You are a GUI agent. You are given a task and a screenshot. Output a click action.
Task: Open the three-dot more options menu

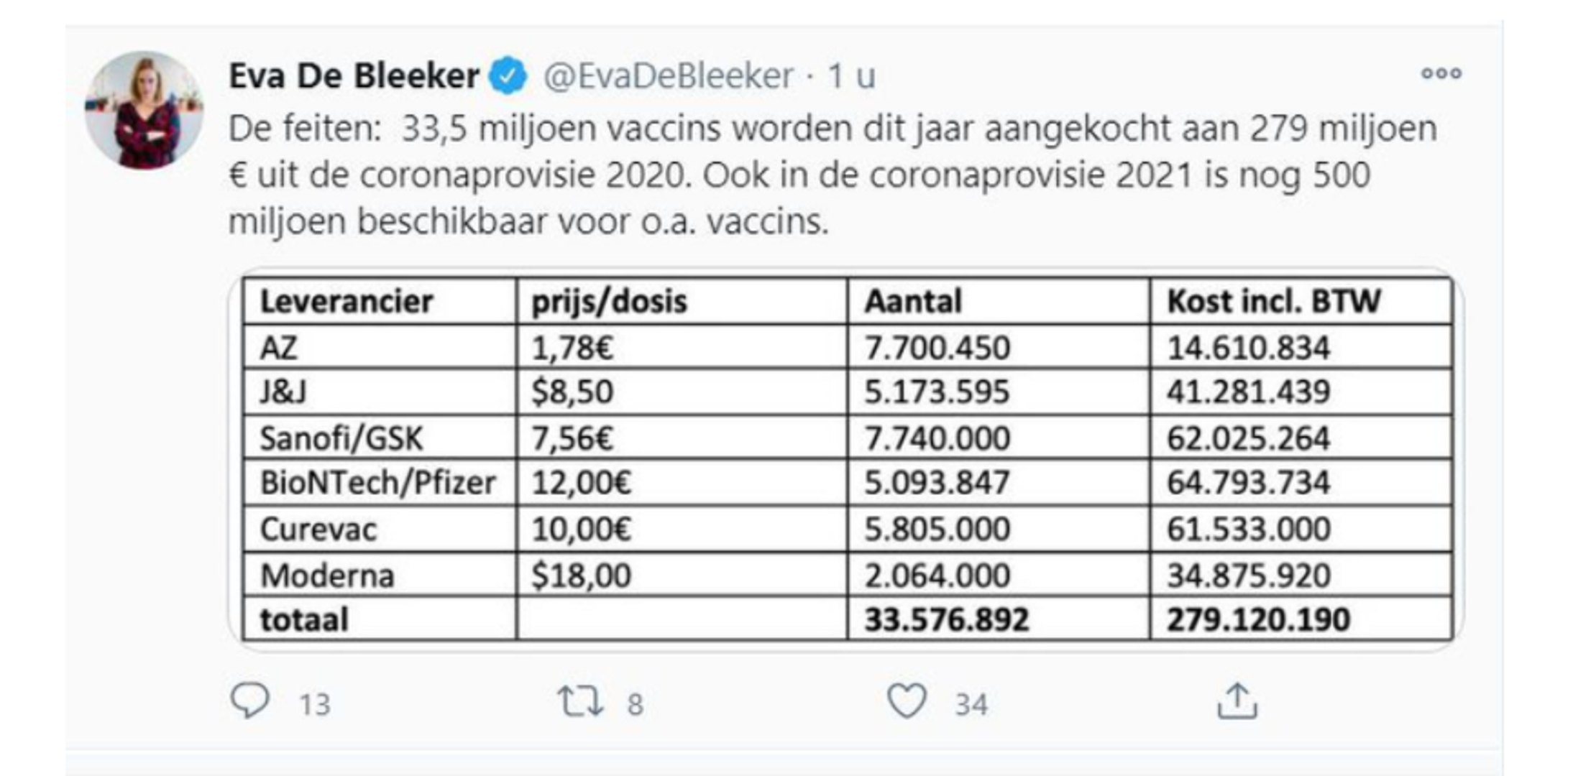tap(1441, 73)
